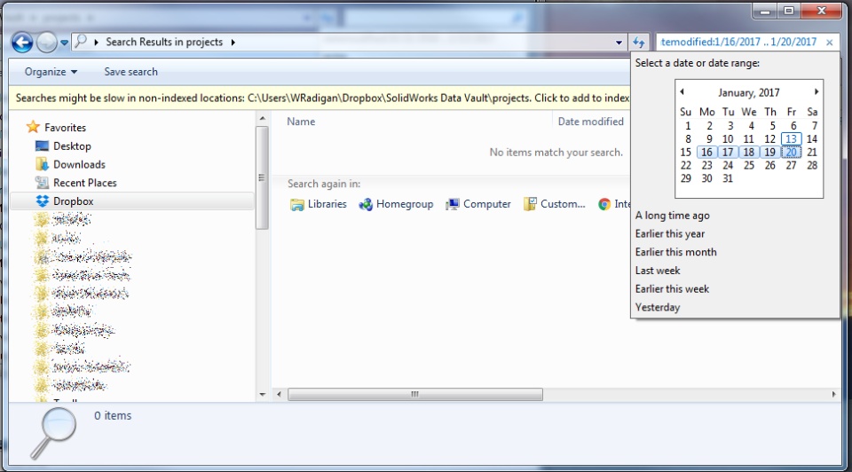Image resolution: width=852 pixels, height=472 pixels.
Task: Select Favorites in navigation pane
Action: 65,128
